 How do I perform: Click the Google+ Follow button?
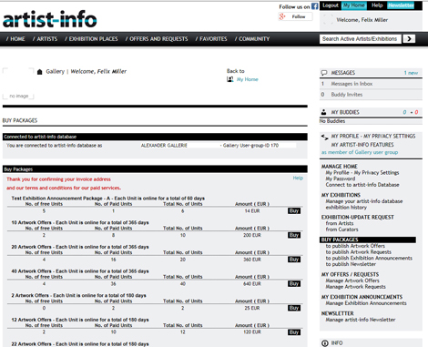point(295,16)
